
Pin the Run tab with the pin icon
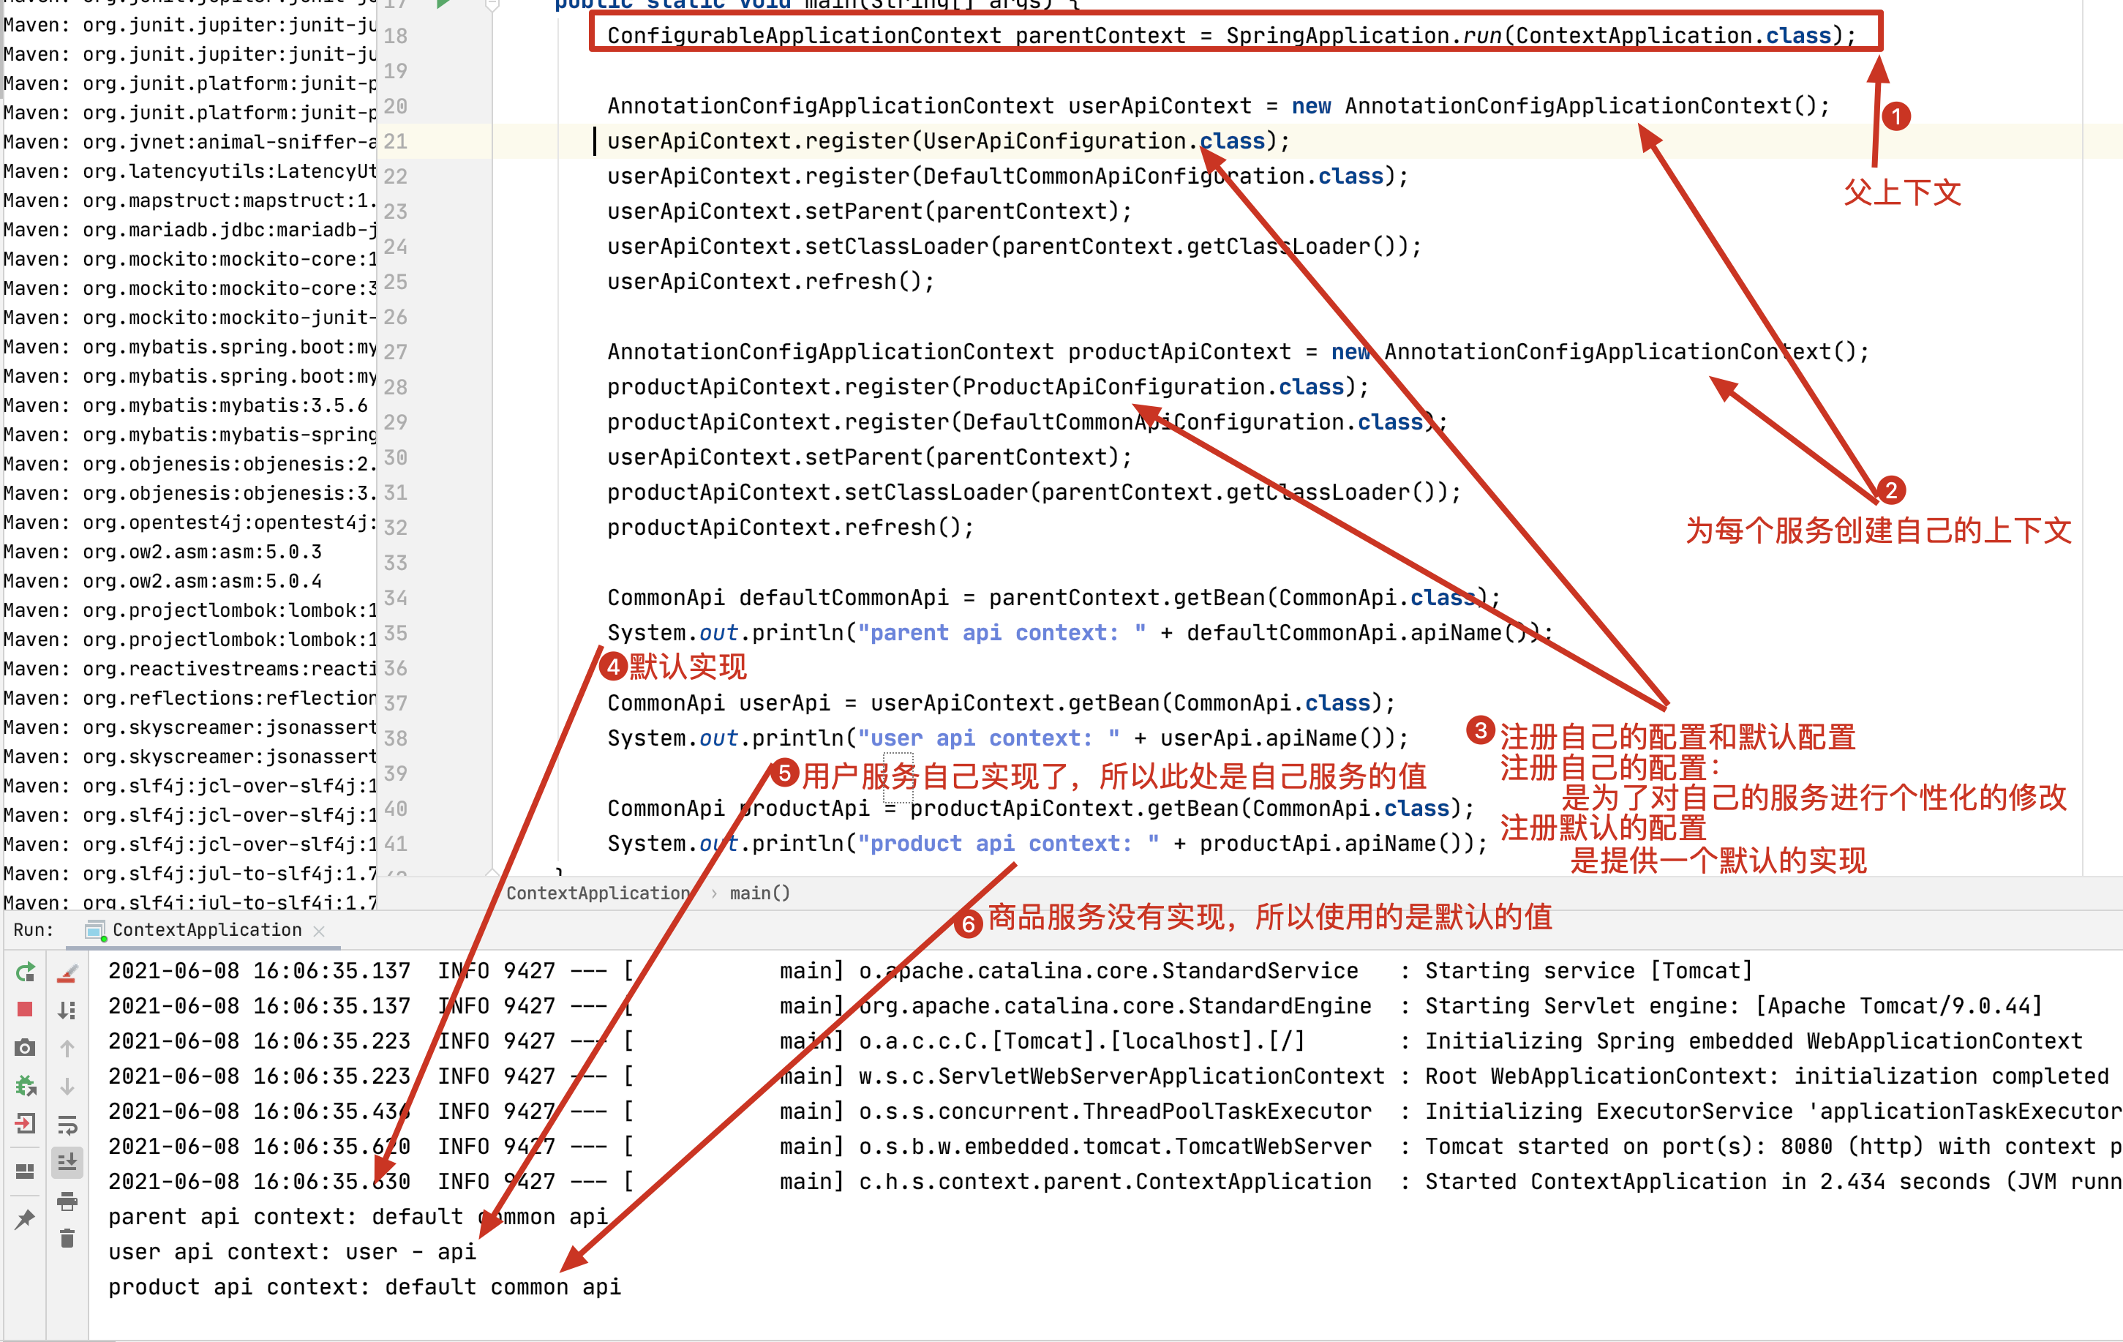[x=25, y=1220]
